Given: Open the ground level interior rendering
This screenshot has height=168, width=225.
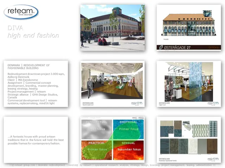Looking at the screenshot, I should (x=112, y=84).
